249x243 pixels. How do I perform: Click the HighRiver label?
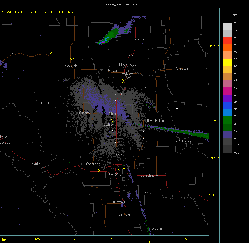coord(124,214)
